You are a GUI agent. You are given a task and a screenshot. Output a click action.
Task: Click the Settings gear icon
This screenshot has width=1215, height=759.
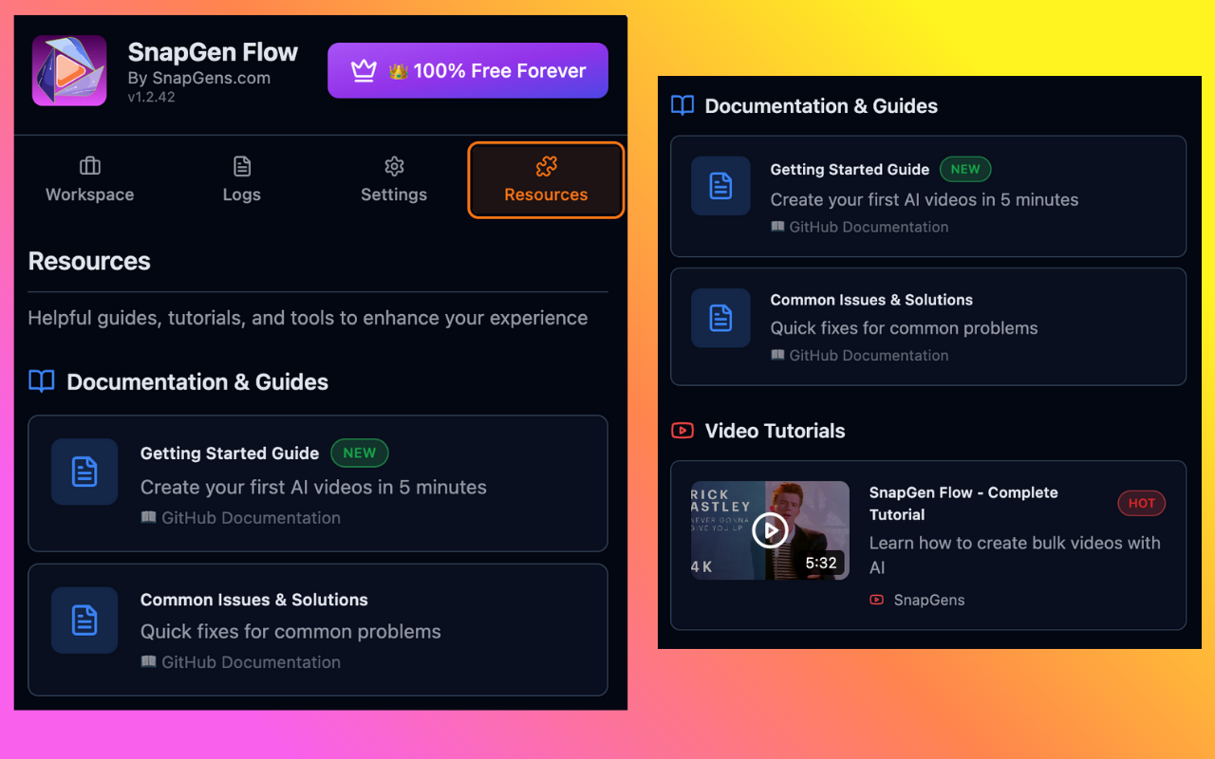pos(394,165)
